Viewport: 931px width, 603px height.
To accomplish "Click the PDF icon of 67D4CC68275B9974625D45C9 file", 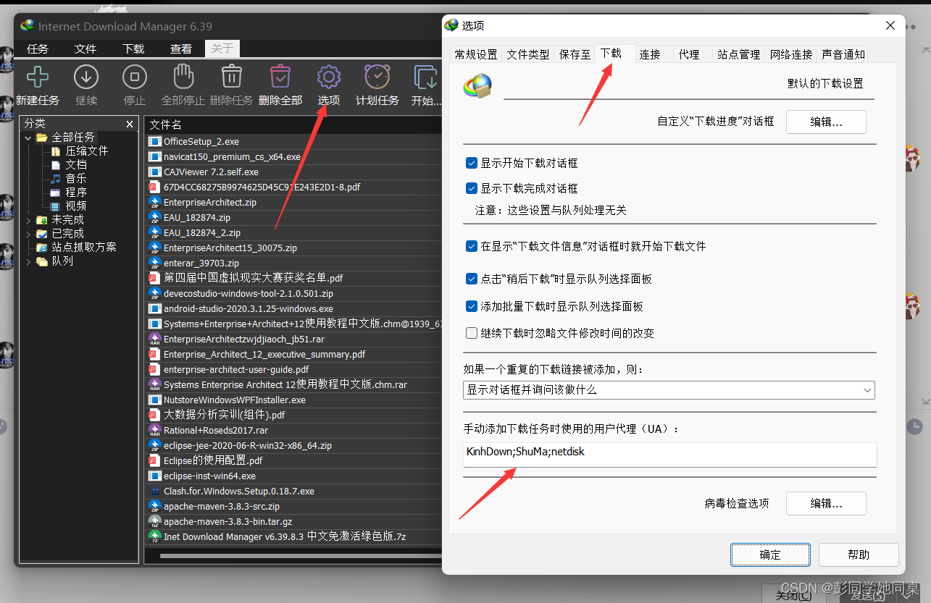I will point(154,187).
